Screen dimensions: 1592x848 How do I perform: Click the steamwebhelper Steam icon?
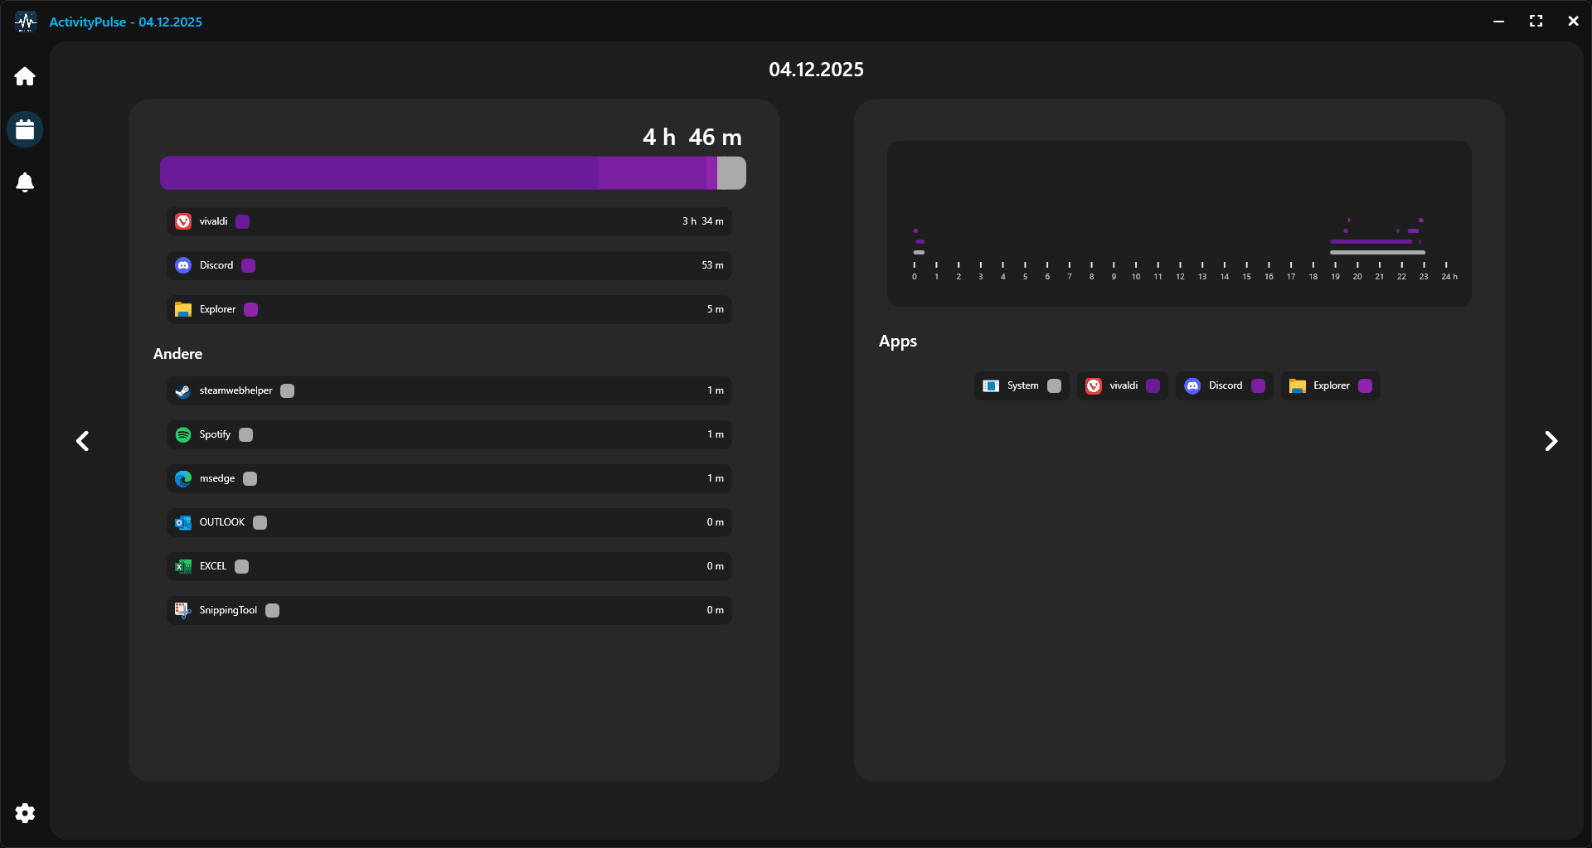(x=181, y=390)
